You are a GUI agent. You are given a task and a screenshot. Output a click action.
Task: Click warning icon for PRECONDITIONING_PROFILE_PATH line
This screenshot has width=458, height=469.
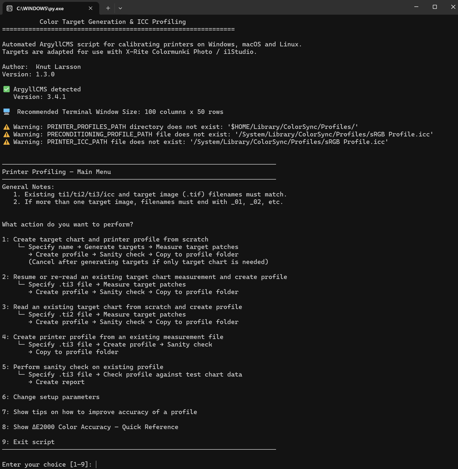click(x=7, y=134)
